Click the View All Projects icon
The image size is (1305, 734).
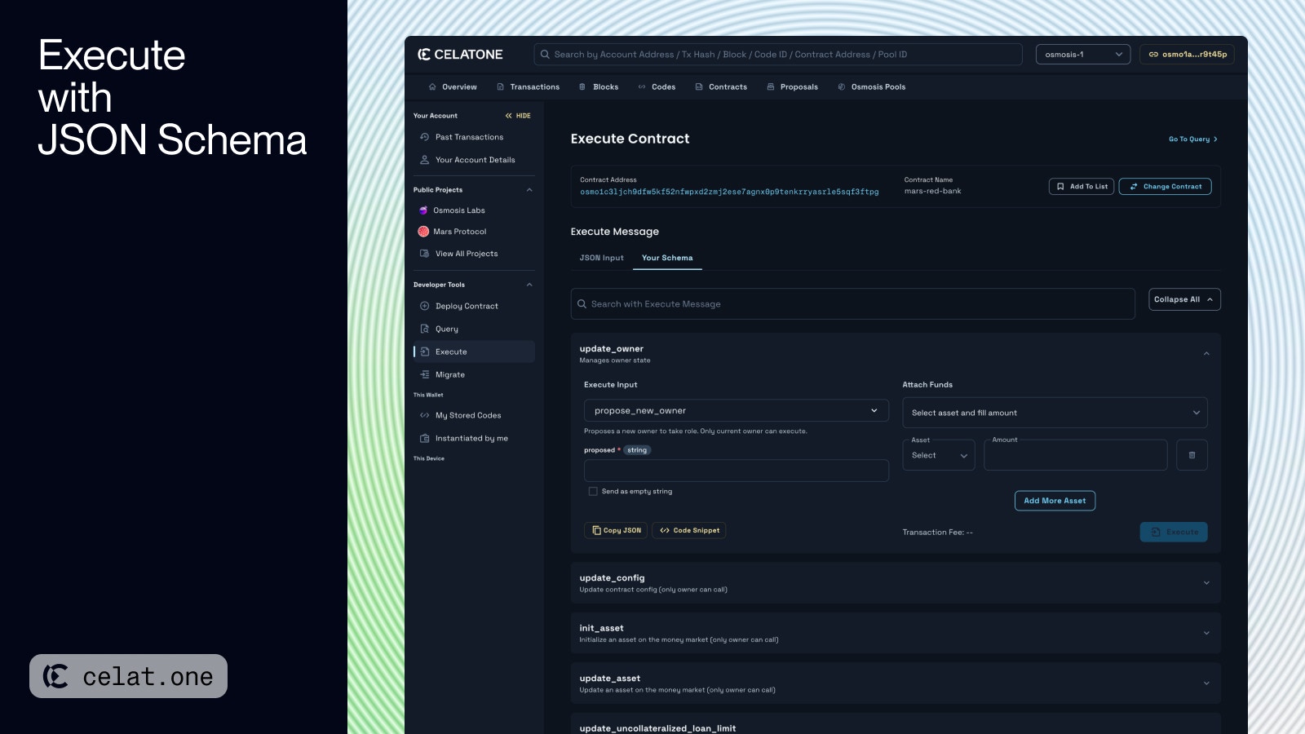pyautogui.click(x=424, y=254)
